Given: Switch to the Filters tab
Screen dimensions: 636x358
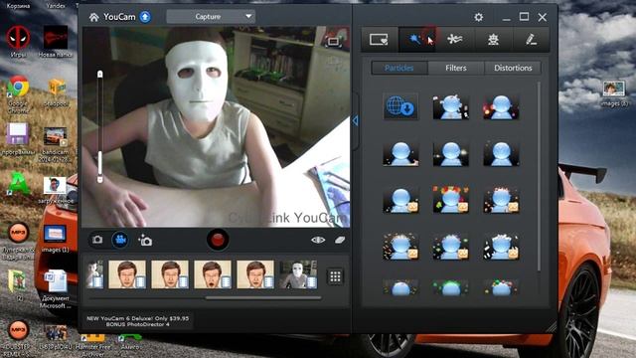Looking at the screenshot, I should 456,68.
